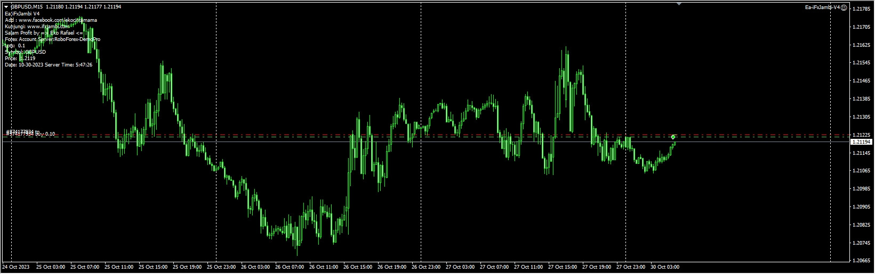
Task: Click the 1.21785 price on the scale
Action: [861, 9]
